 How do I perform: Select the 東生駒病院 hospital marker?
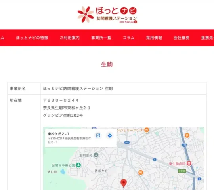(189, 163)
